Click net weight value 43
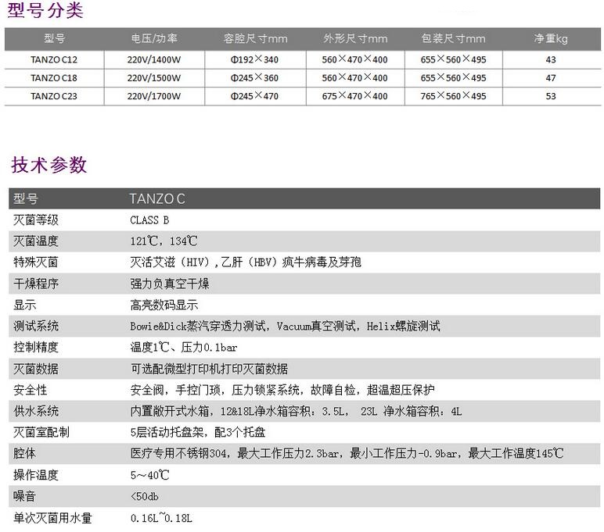 [551, 59]
